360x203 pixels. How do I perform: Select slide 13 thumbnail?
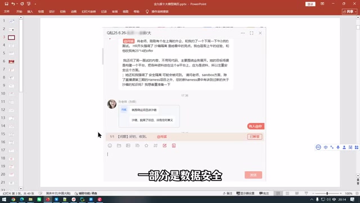click(11, 118)
